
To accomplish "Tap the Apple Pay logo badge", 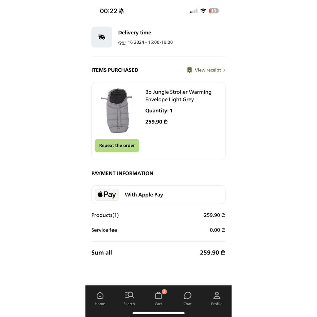I will coord(107,194).
